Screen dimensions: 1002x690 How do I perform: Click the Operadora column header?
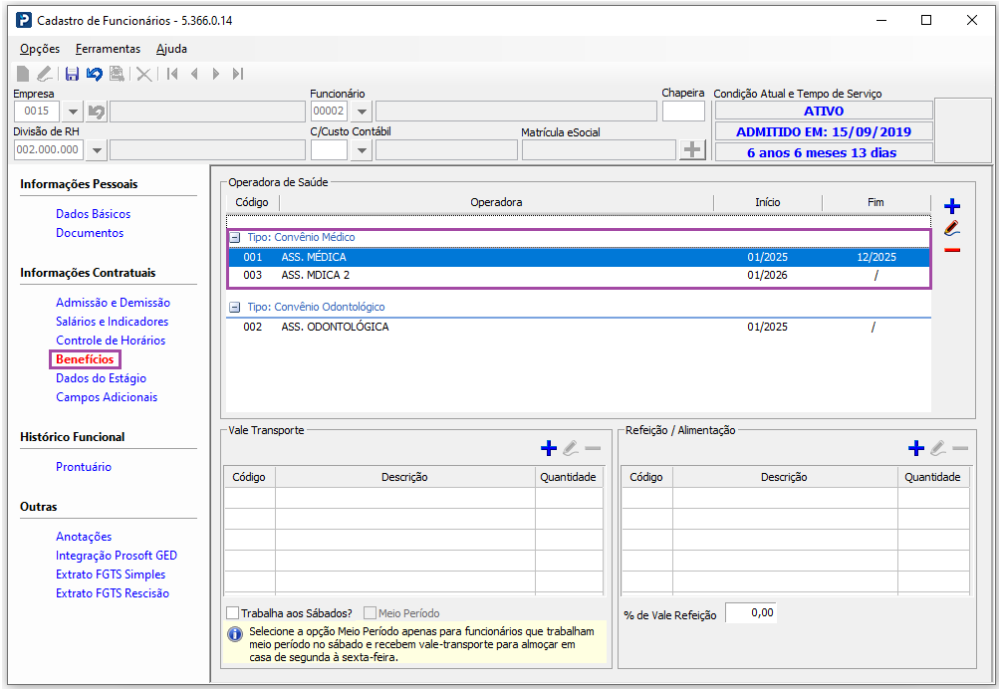pyautogui.click(x=497, y=202)
